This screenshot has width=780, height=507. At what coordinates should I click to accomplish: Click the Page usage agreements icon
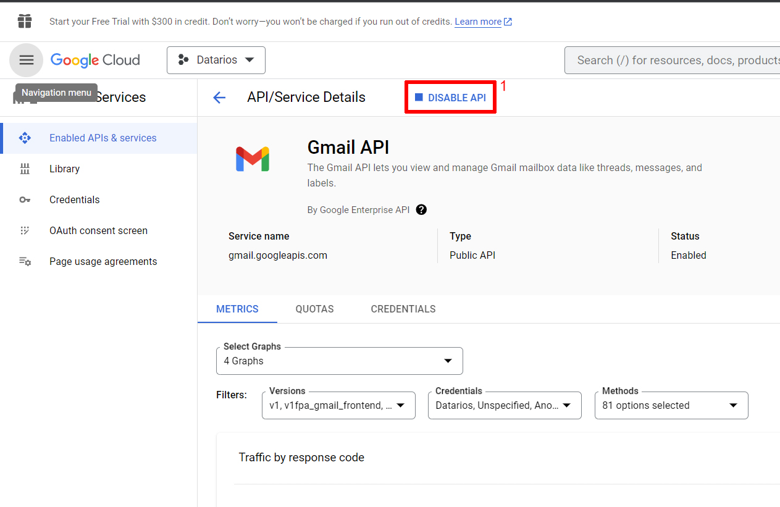[25, 261]
